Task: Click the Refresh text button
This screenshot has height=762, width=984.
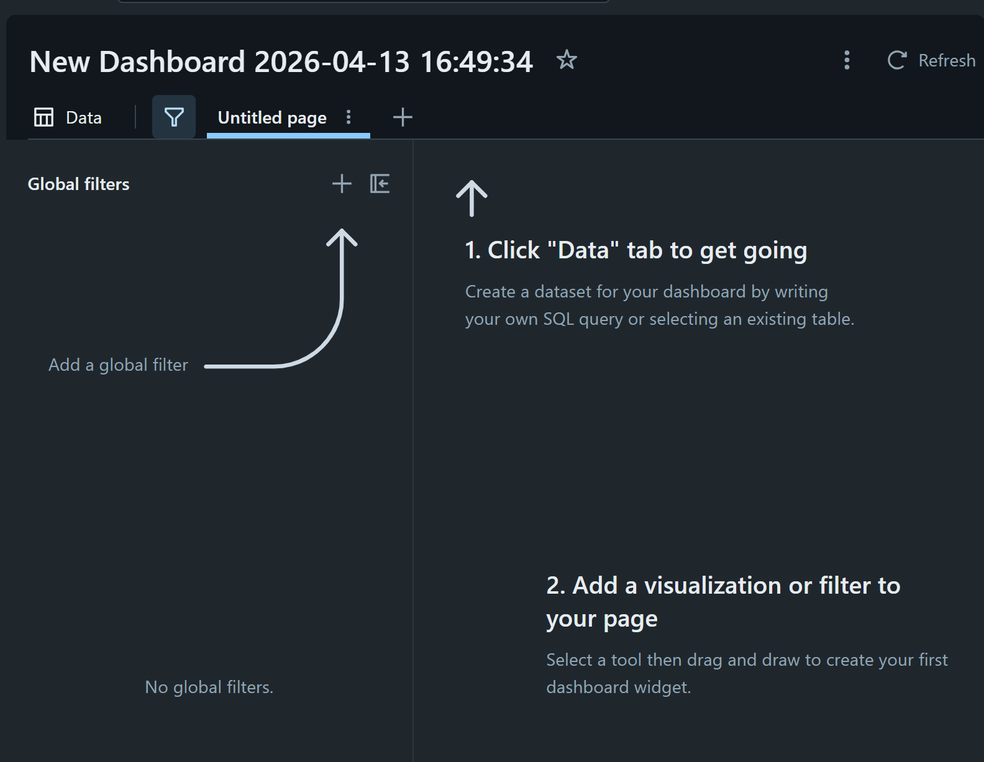Action: point(947,60)
